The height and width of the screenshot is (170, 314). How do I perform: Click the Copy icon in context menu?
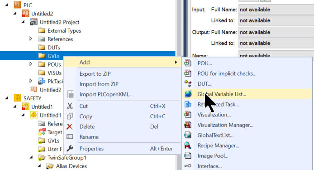point(70,116)
